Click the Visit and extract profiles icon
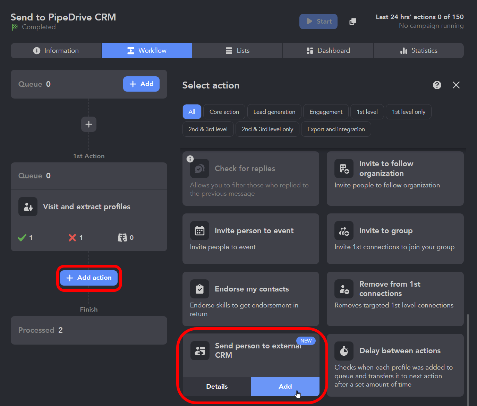This screenshot has height=406, width=477. tap(28, 206)
